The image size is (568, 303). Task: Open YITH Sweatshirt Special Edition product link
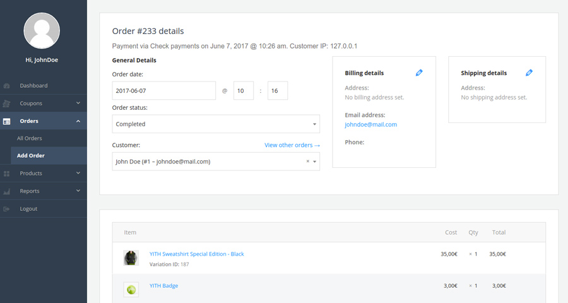(x=196, y=254)
